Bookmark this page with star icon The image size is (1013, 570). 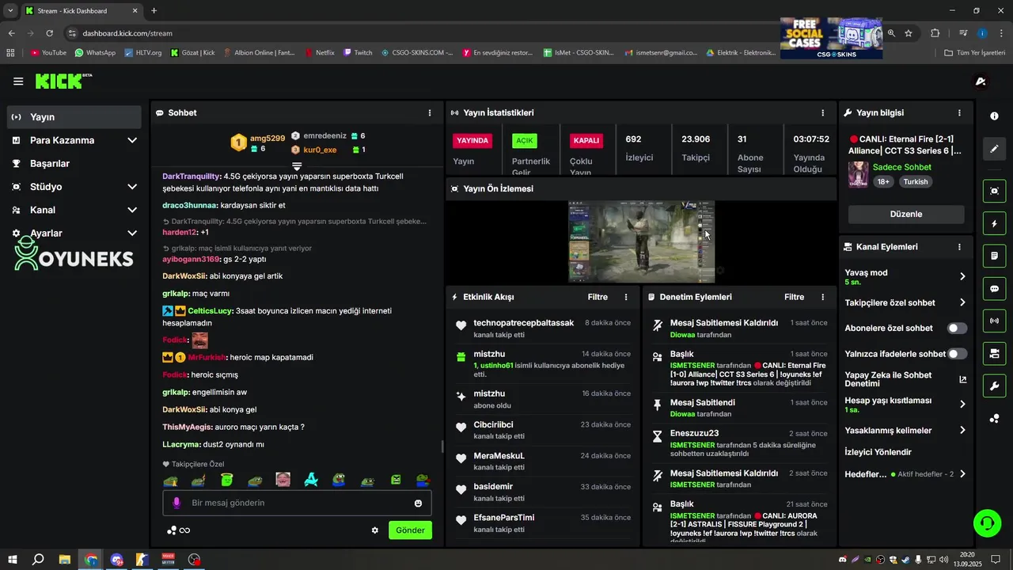pyautogui.click(x=909, y=33)
